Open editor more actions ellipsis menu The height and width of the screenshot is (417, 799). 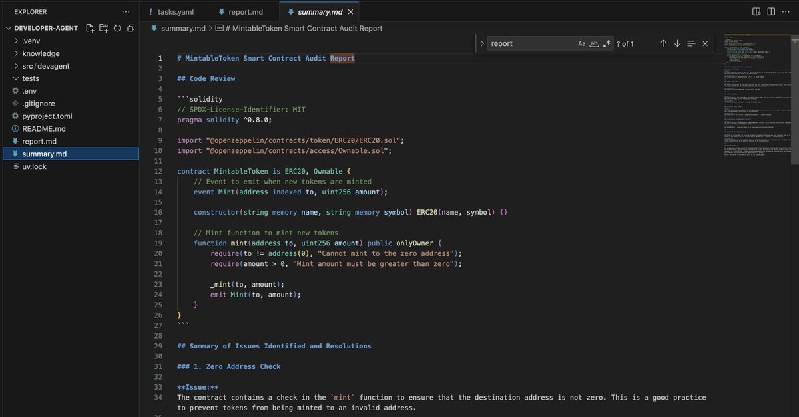(786, 11)
